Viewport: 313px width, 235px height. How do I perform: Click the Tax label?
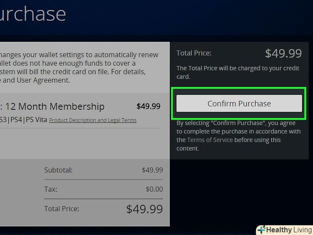(x=50, y=189)
